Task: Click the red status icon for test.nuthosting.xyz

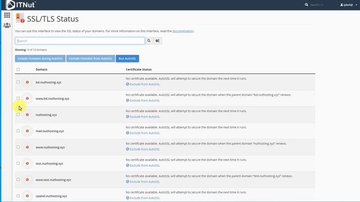Action: (x=28, y=163)
